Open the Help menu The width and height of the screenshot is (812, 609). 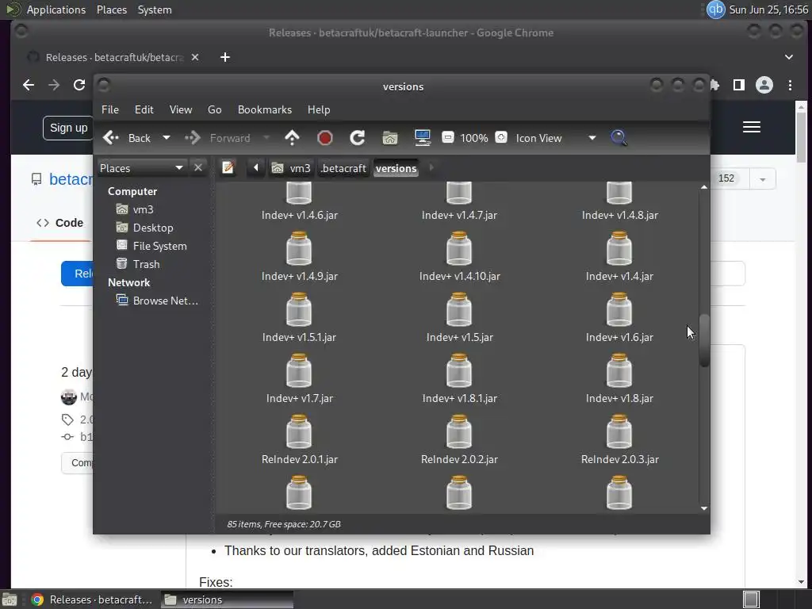tap(319, 109)
